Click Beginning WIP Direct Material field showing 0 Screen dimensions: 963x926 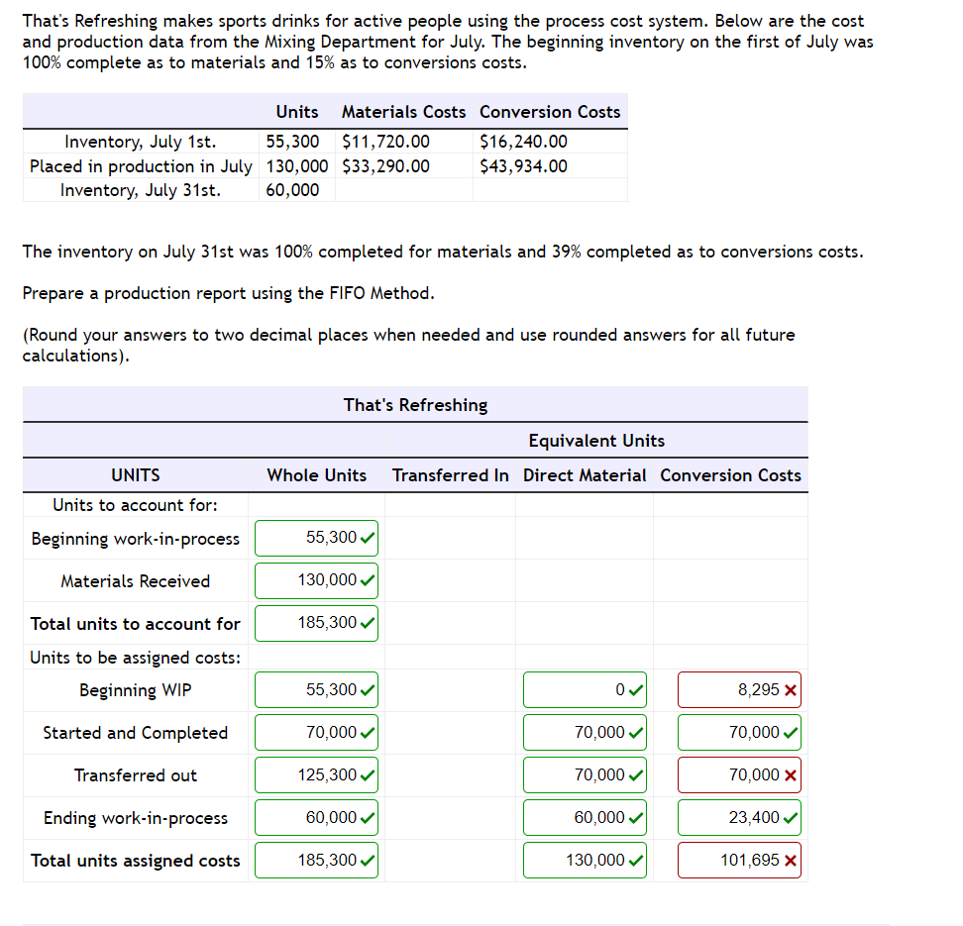tap(585, 689)
